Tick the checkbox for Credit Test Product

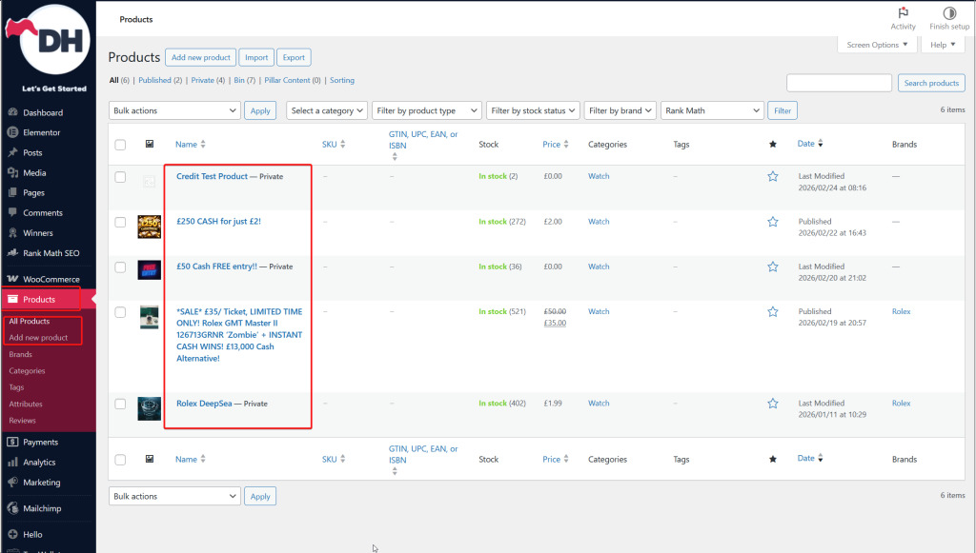120,177
